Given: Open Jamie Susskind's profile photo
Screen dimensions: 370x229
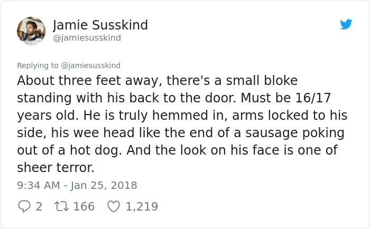Looking at the screenshot, I should (31, 31).
